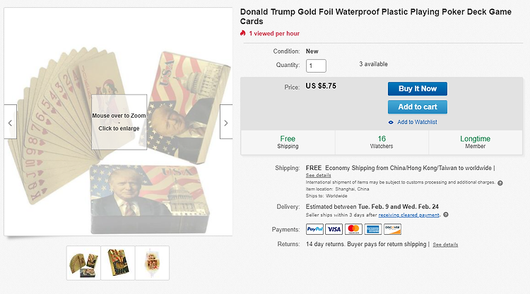Click the eye icon beside Add to Watchlist
This screenshot has height=294, width=530.
(391, 122)
